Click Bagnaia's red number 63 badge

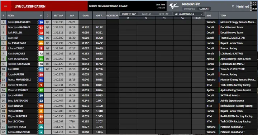(x=41, y=28)
